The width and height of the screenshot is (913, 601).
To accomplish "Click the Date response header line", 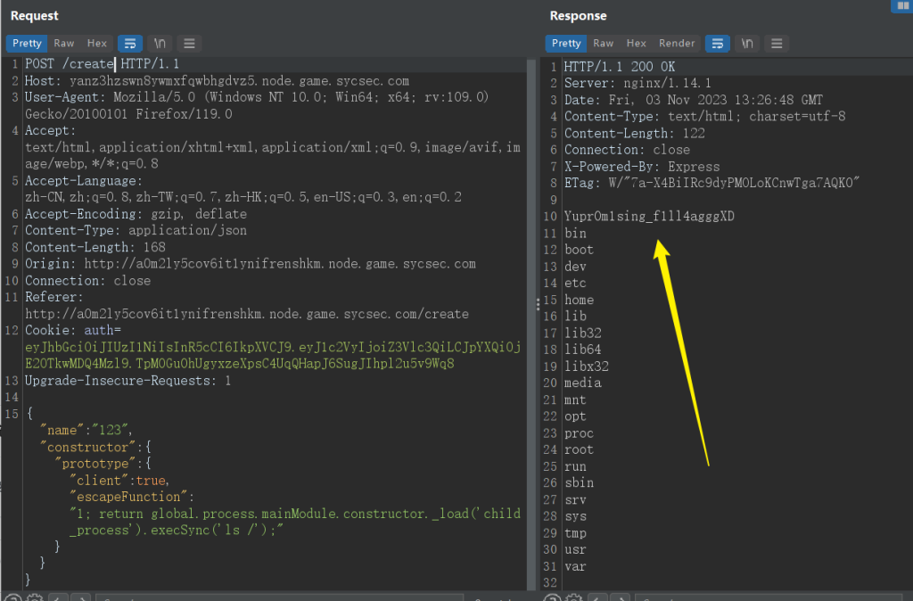I will [x=694, y=100].
